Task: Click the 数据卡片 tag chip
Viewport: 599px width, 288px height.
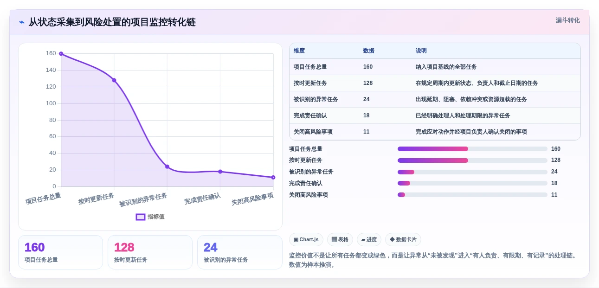Action: point(403,239)
